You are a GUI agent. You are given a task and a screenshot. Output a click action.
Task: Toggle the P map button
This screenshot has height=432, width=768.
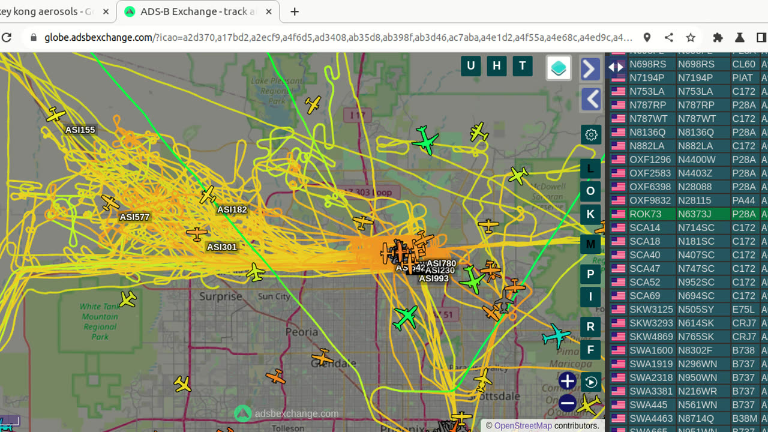tap(590, 274)
